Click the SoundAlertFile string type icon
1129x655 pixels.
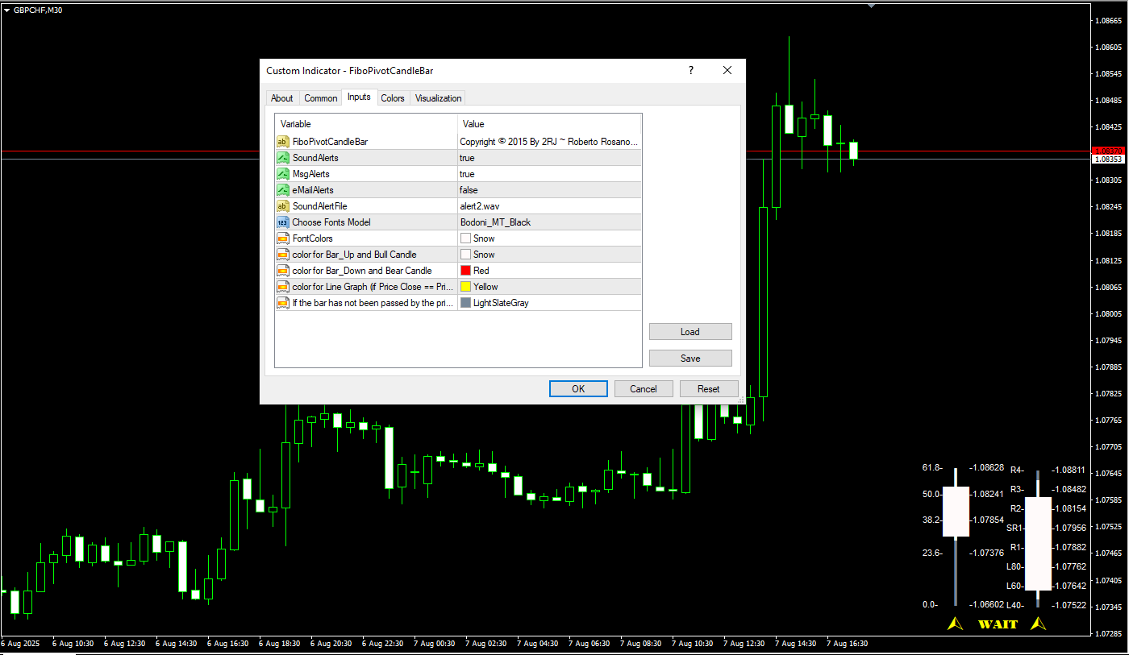(x=283, y=206)
